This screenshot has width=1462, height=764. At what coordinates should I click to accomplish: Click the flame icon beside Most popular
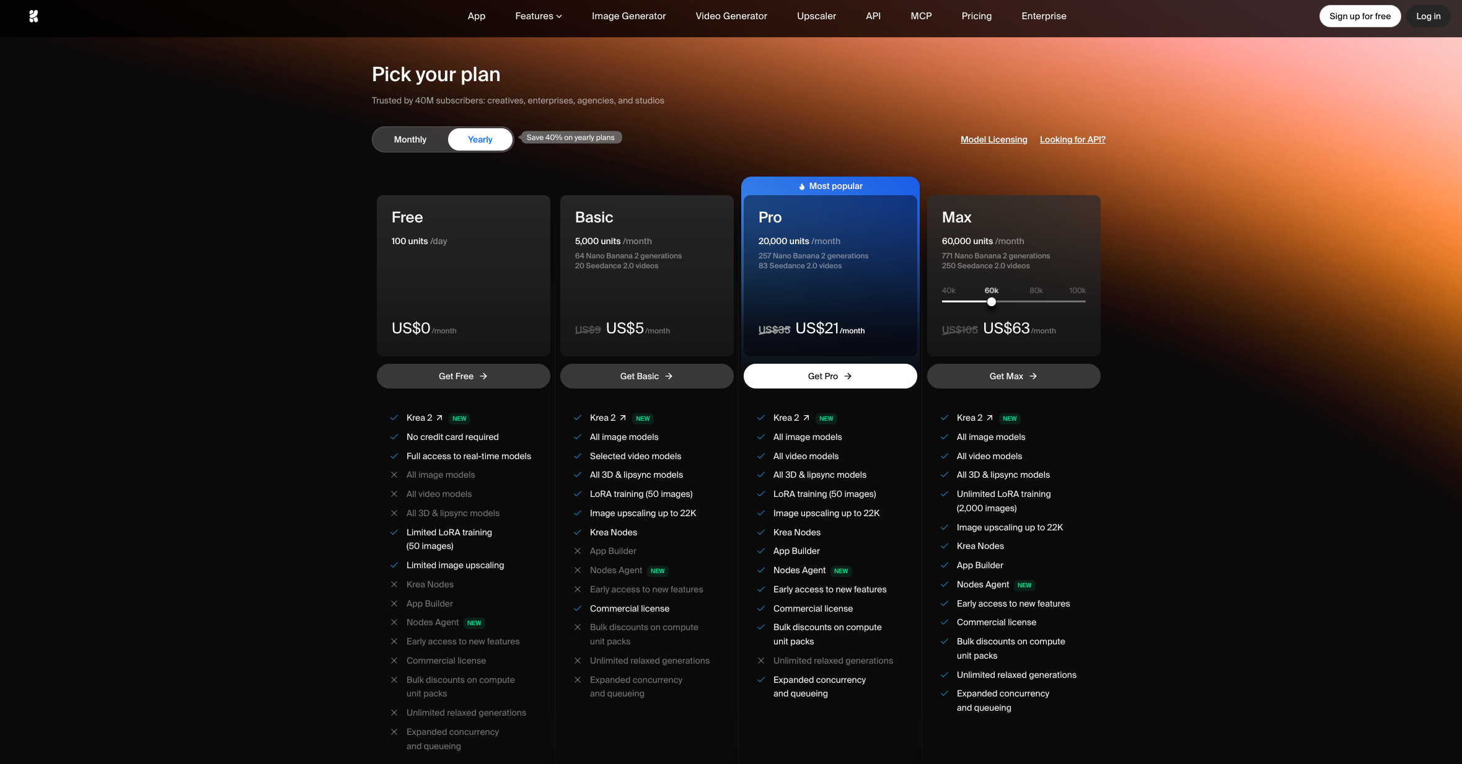(x=802, y=187)
